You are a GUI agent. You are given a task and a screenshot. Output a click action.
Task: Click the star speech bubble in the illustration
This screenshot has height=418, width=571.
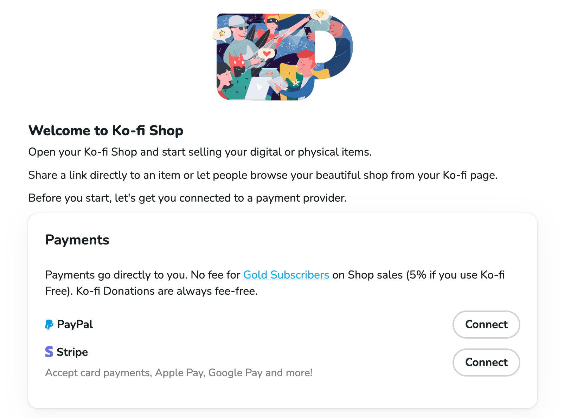point(222,33)
